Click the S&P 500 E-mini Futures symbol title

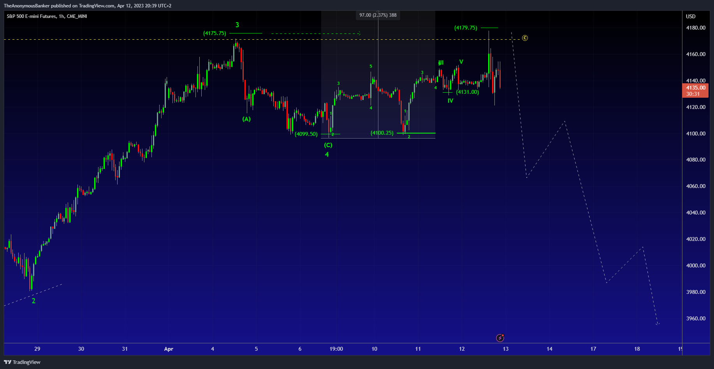pyautogui.click(x=47, y=16)
